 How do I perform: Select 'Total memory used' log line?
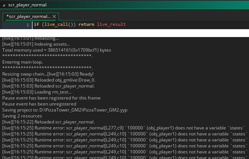click(x=57, y=50)
